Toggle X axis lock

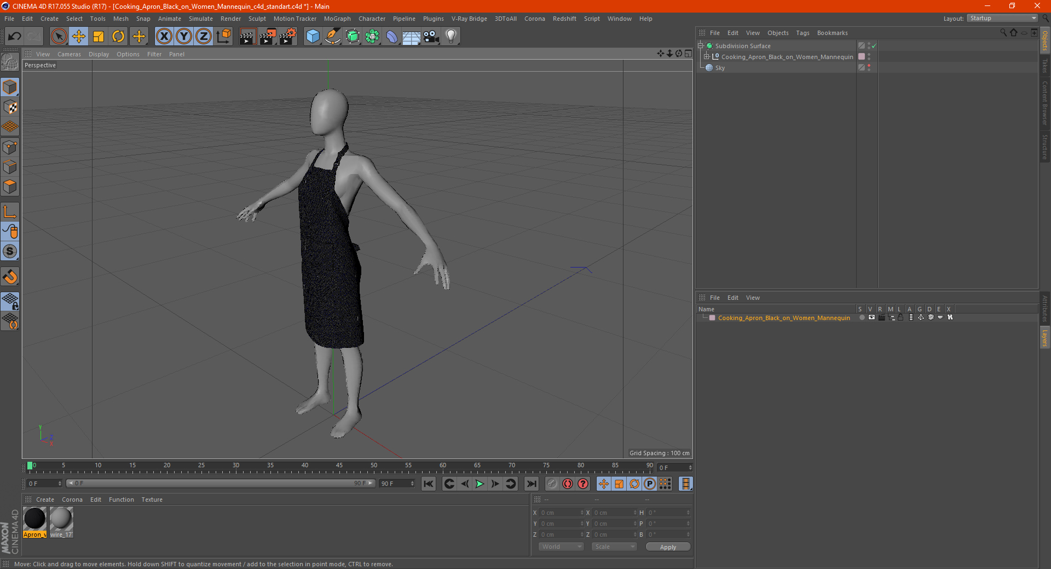click(x=164, y=37)
